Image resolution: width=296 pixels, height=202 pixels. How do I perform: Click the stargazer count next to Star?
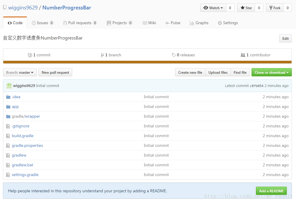coord(259,8)
